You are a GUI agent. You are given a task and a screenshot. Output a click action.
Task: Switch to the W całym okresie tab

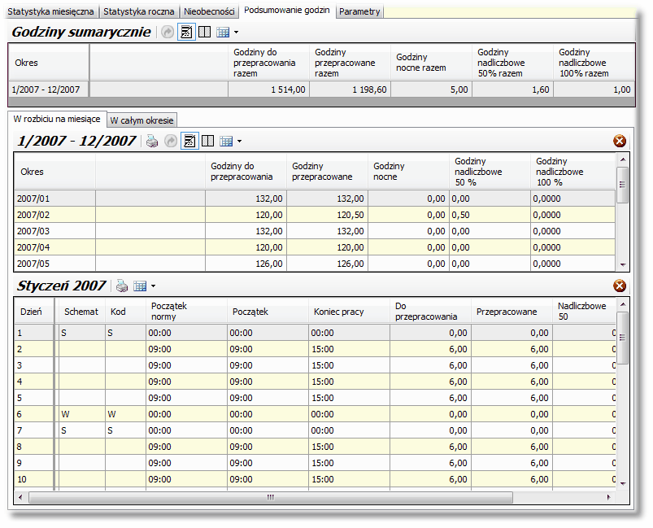[141, 120]
